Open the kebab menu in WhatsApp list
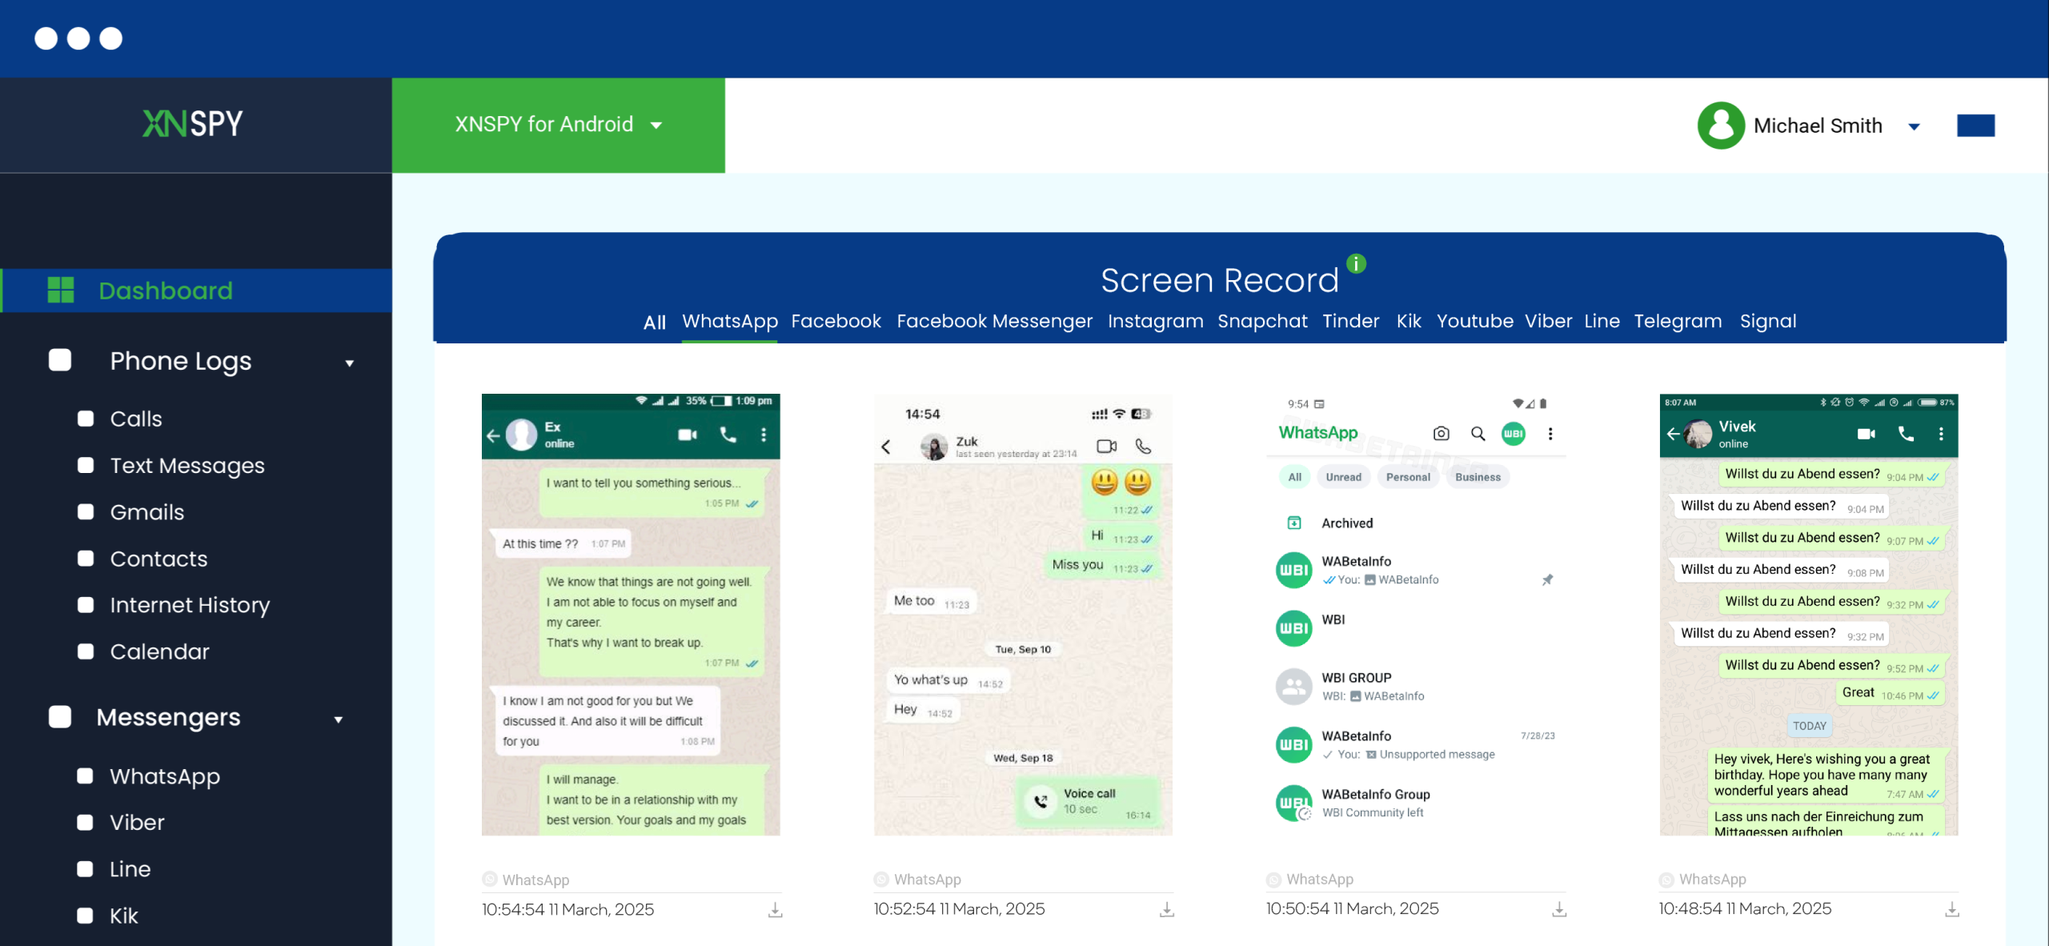 point(1550,433)
